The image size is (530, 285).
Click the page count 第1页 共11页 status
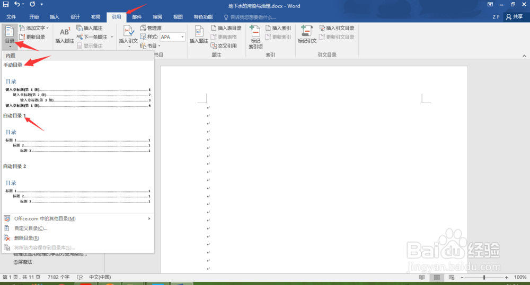pos(21,277)
